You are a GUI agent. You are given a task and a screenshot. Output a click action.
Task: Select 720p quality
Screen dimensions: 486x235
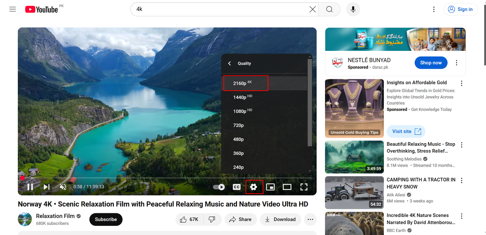(x=264, y=125)
